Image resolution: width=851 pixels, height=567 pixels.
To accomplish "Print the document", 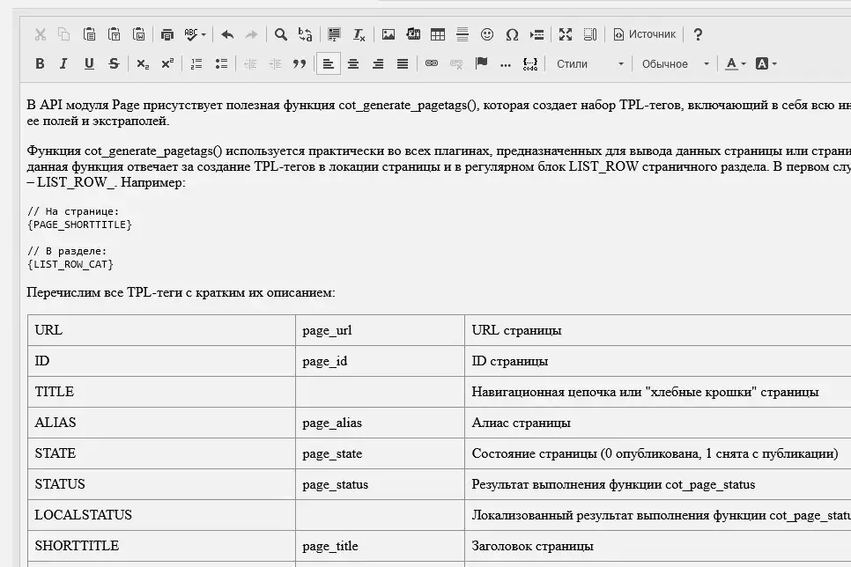I will pos(166,33).
